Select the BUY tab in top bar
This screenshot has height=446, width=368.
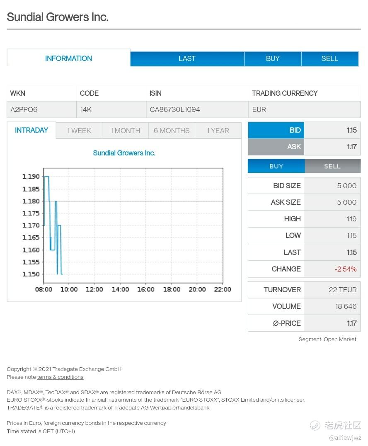[x=273, y=58]
